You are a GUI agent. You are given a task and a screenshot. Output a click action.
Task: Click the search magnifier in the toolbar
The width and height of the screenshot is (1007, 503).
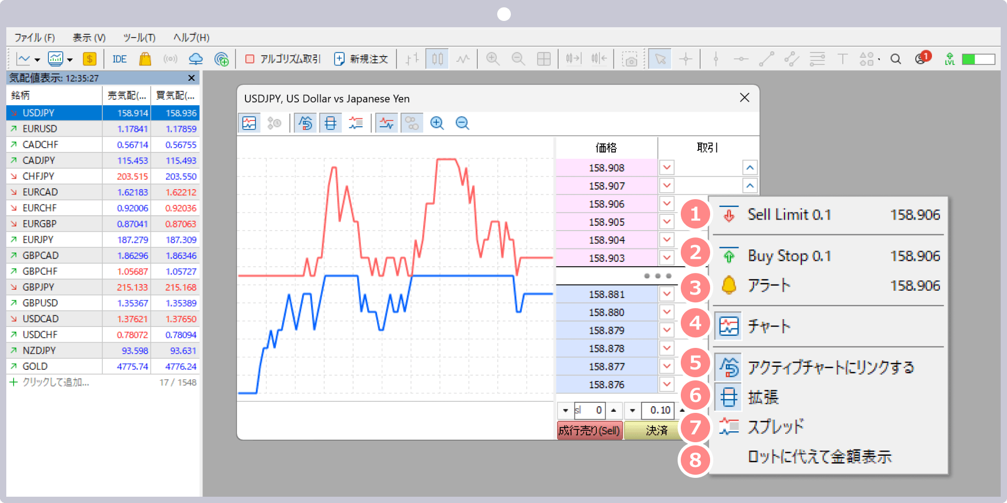[x=895, y=59]
